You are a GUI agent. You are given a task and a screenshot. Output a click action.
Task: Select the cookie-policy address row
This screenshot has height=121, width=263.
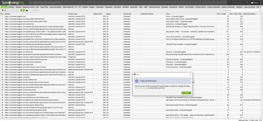coord(36,95)
